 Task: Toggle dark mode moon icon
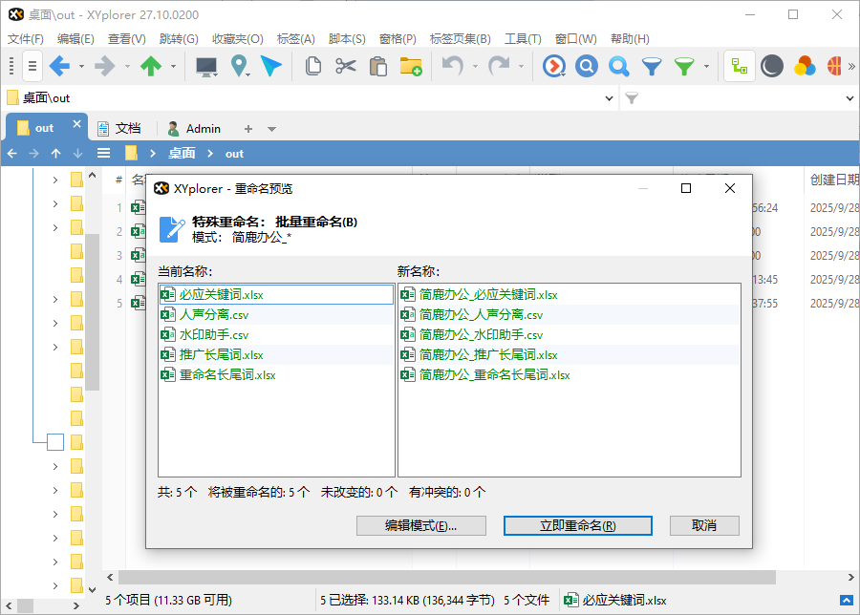point(772,66)
